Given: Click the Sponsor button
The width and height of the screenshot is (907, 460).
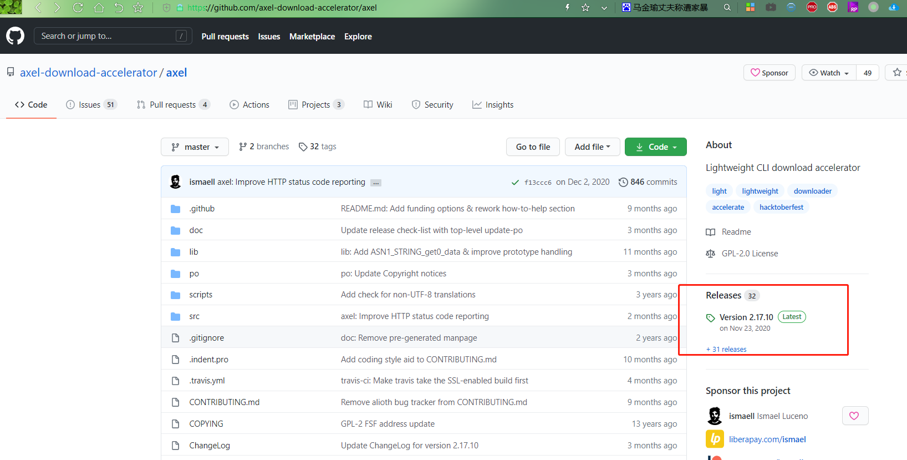Looking at the screenshot, I should click(770, 73).
